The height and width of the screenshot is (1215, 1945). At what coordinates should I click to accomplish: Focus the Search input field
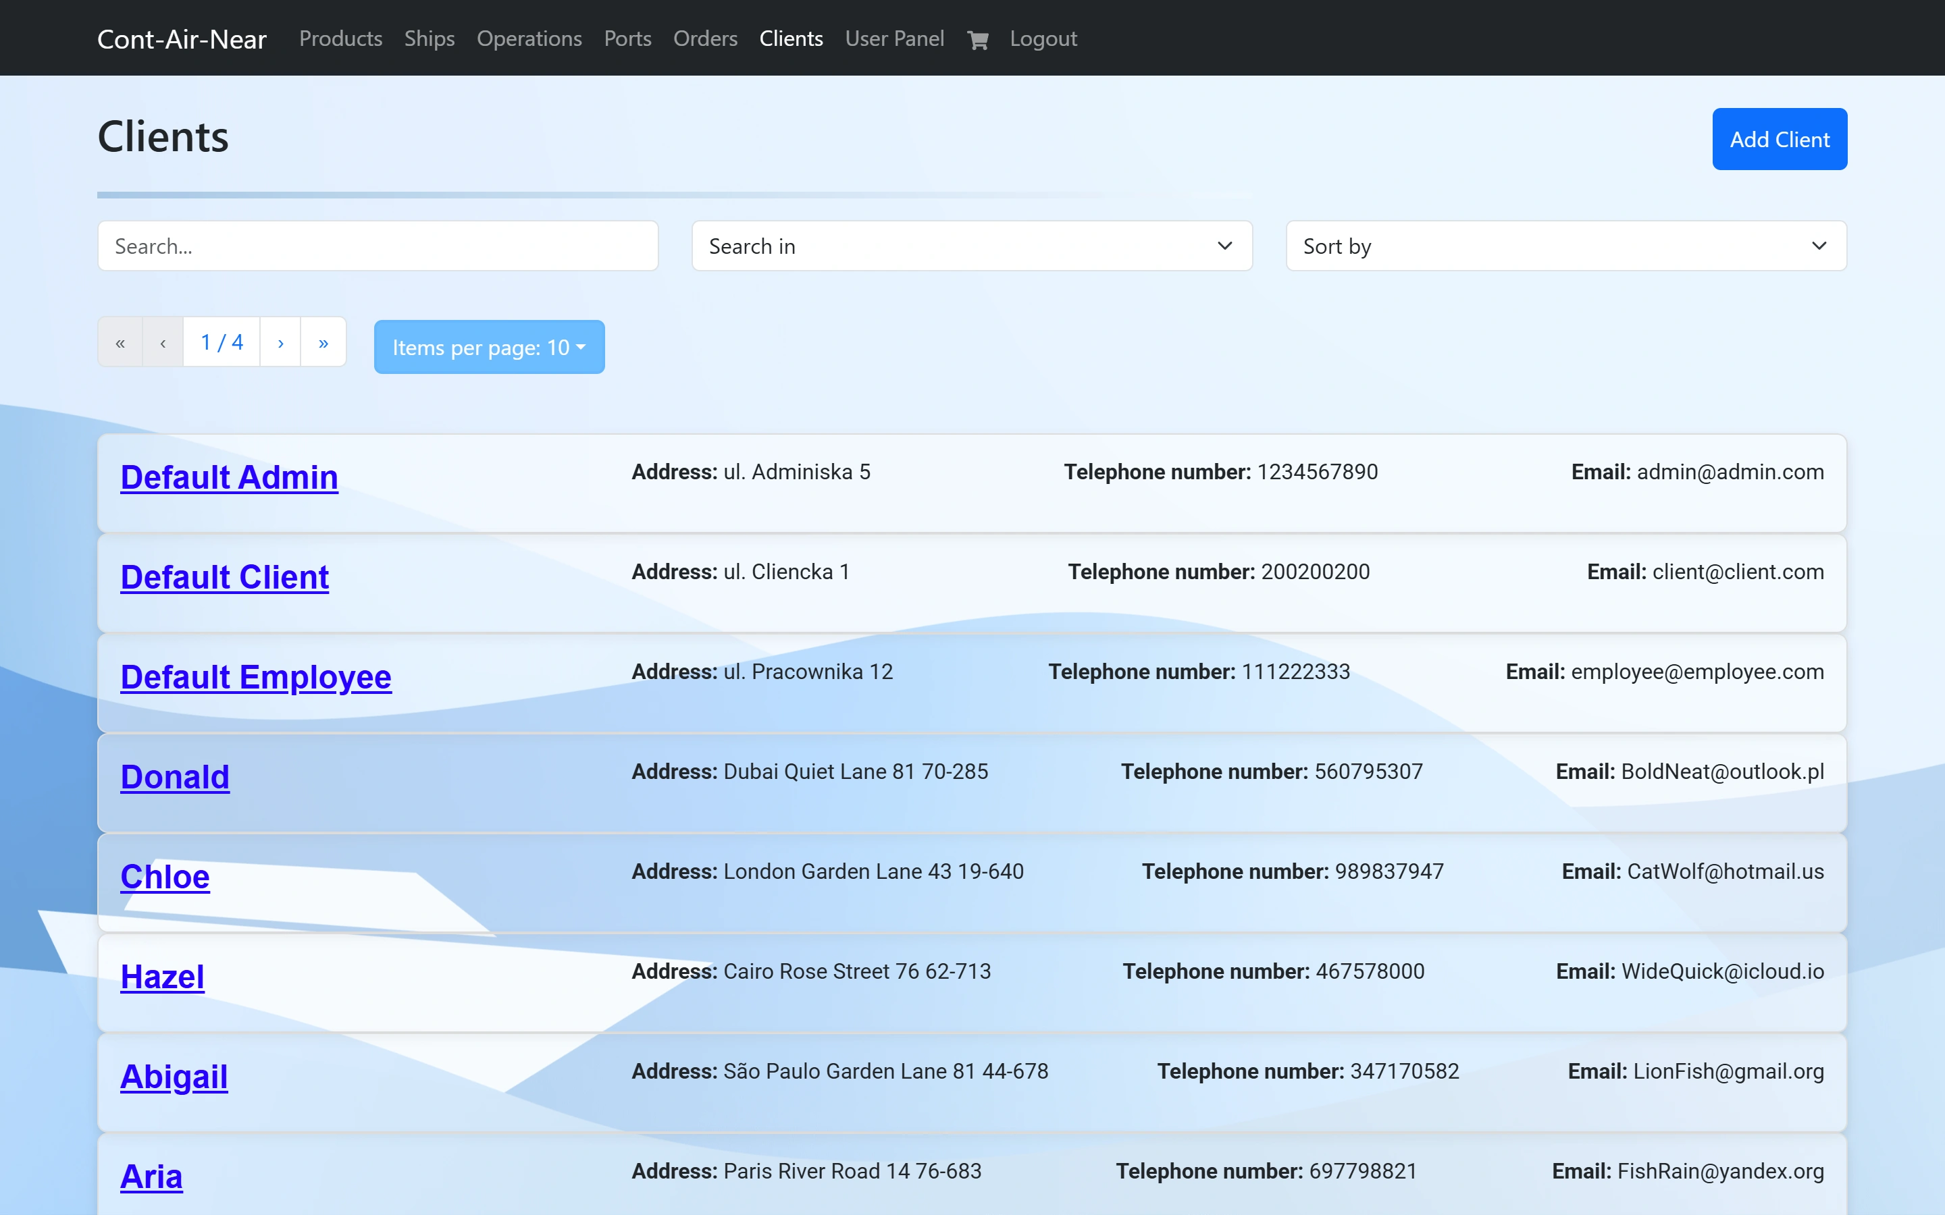(x=378, y=246)
